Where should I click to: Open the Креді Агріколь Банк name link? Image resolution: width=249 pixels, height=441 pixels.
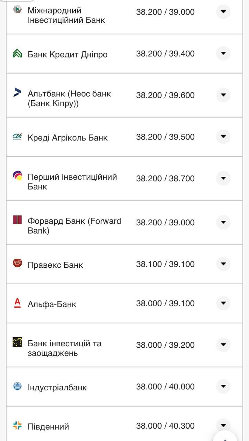point(68,138)
